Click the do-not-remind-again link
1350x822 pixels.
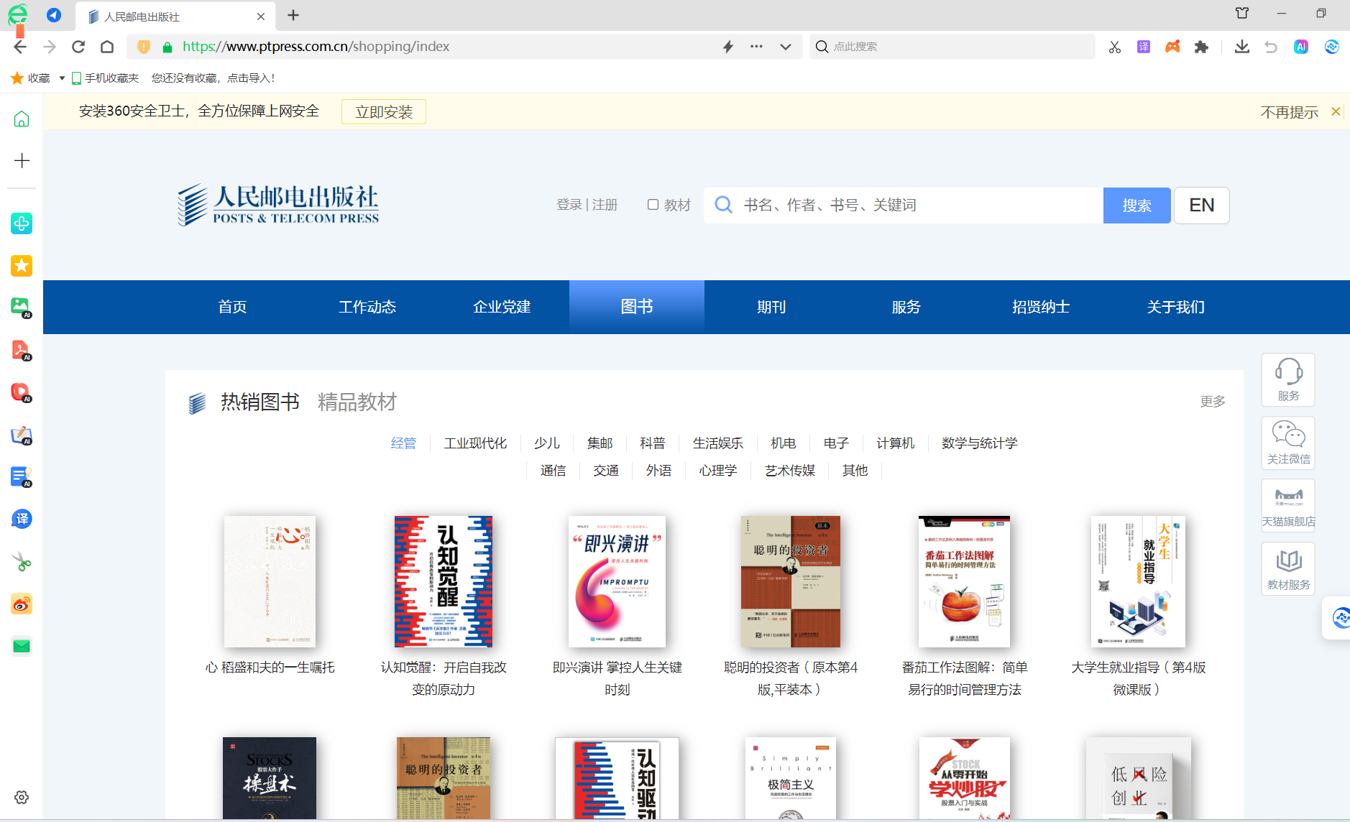[x=1290, y=112]
